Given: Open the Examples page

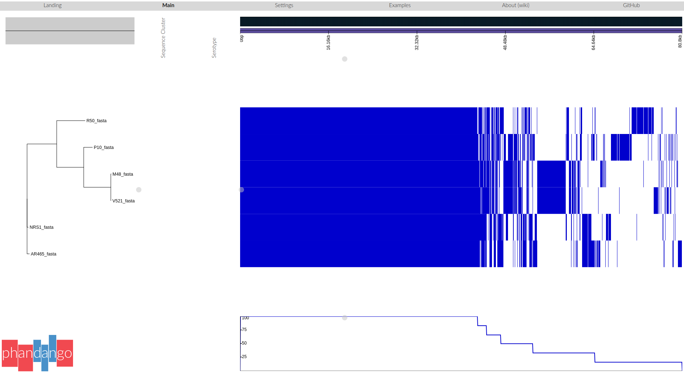Looking at the screenshot, I should (400, 5).
